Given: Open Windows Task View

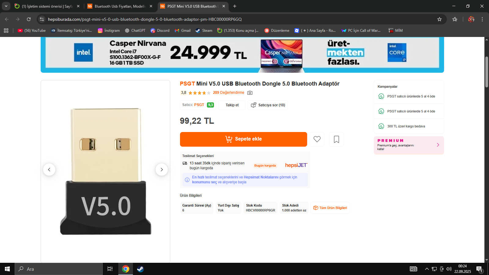Looking at the screenshot, I should coord(110,269).
